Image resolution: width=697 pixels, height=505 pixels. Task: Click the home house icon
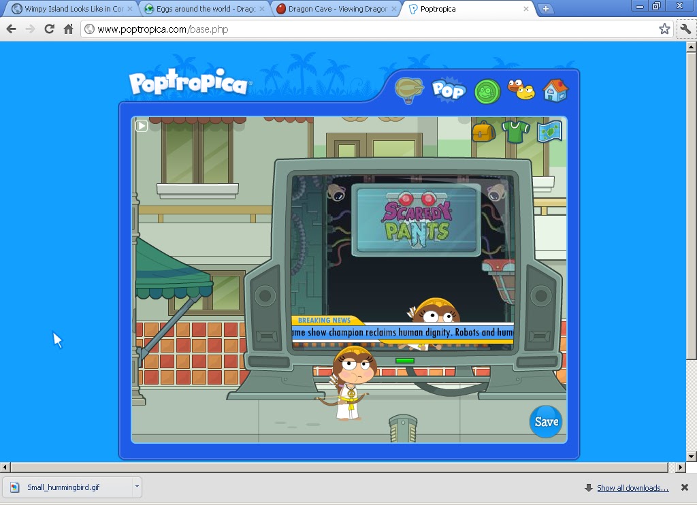point(555,91)
